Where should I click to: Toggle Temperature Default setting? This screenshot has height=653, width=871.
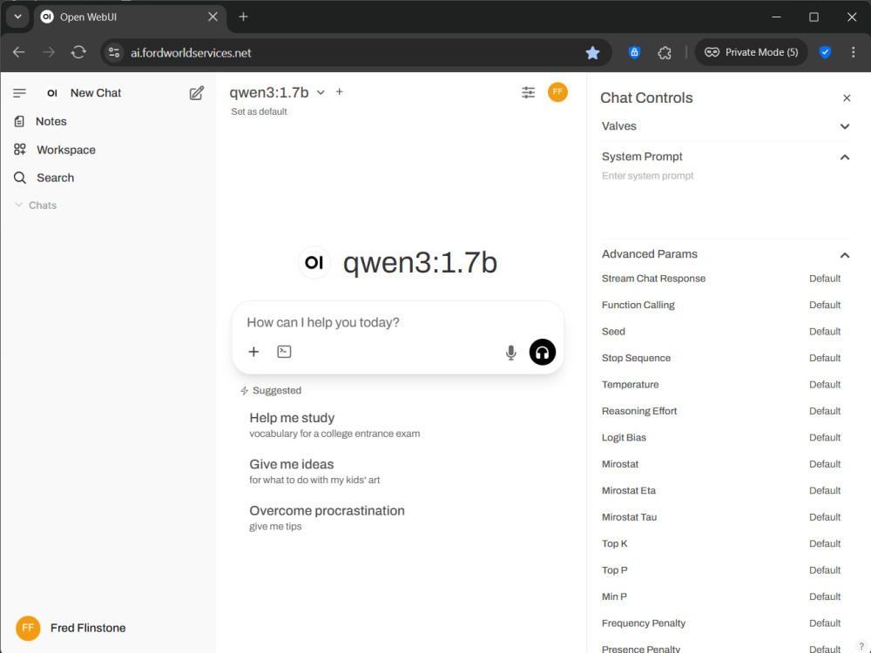tap(824, 385)
